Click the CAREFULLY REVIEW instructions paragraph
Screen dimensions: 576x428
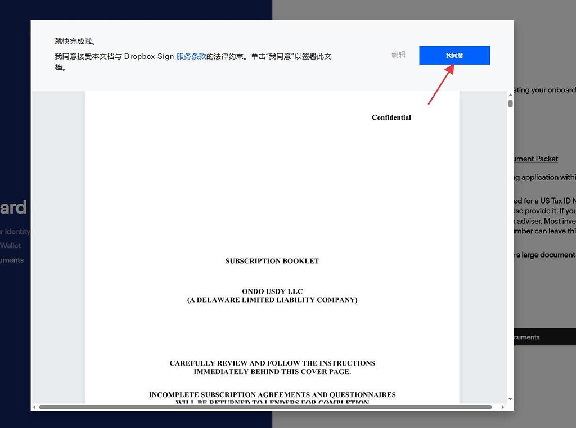[272, 367]
